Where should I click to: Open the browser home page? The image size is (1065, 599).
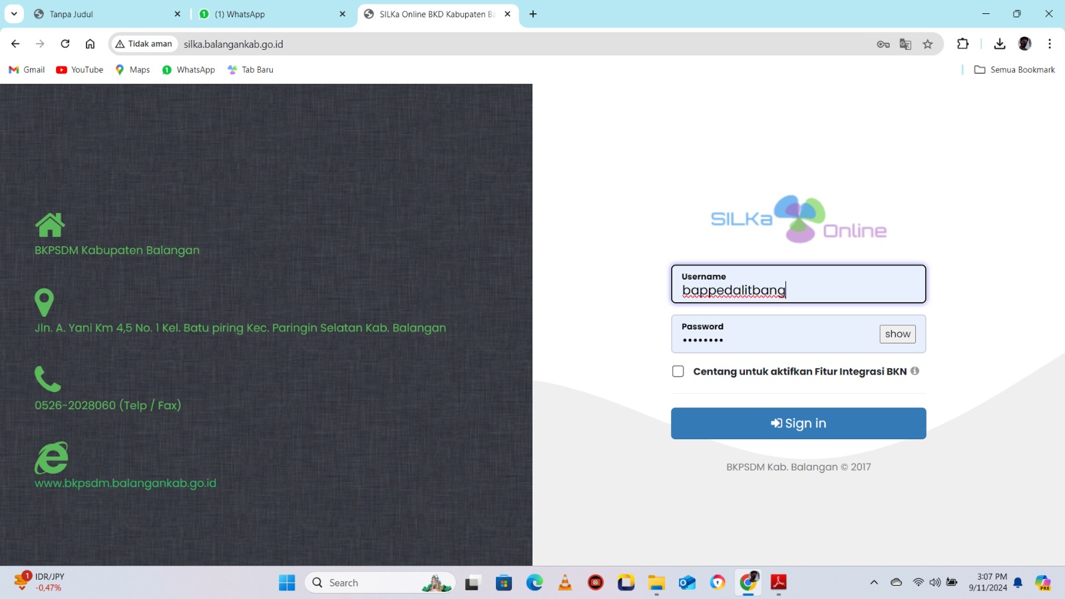tap(90, 44)
